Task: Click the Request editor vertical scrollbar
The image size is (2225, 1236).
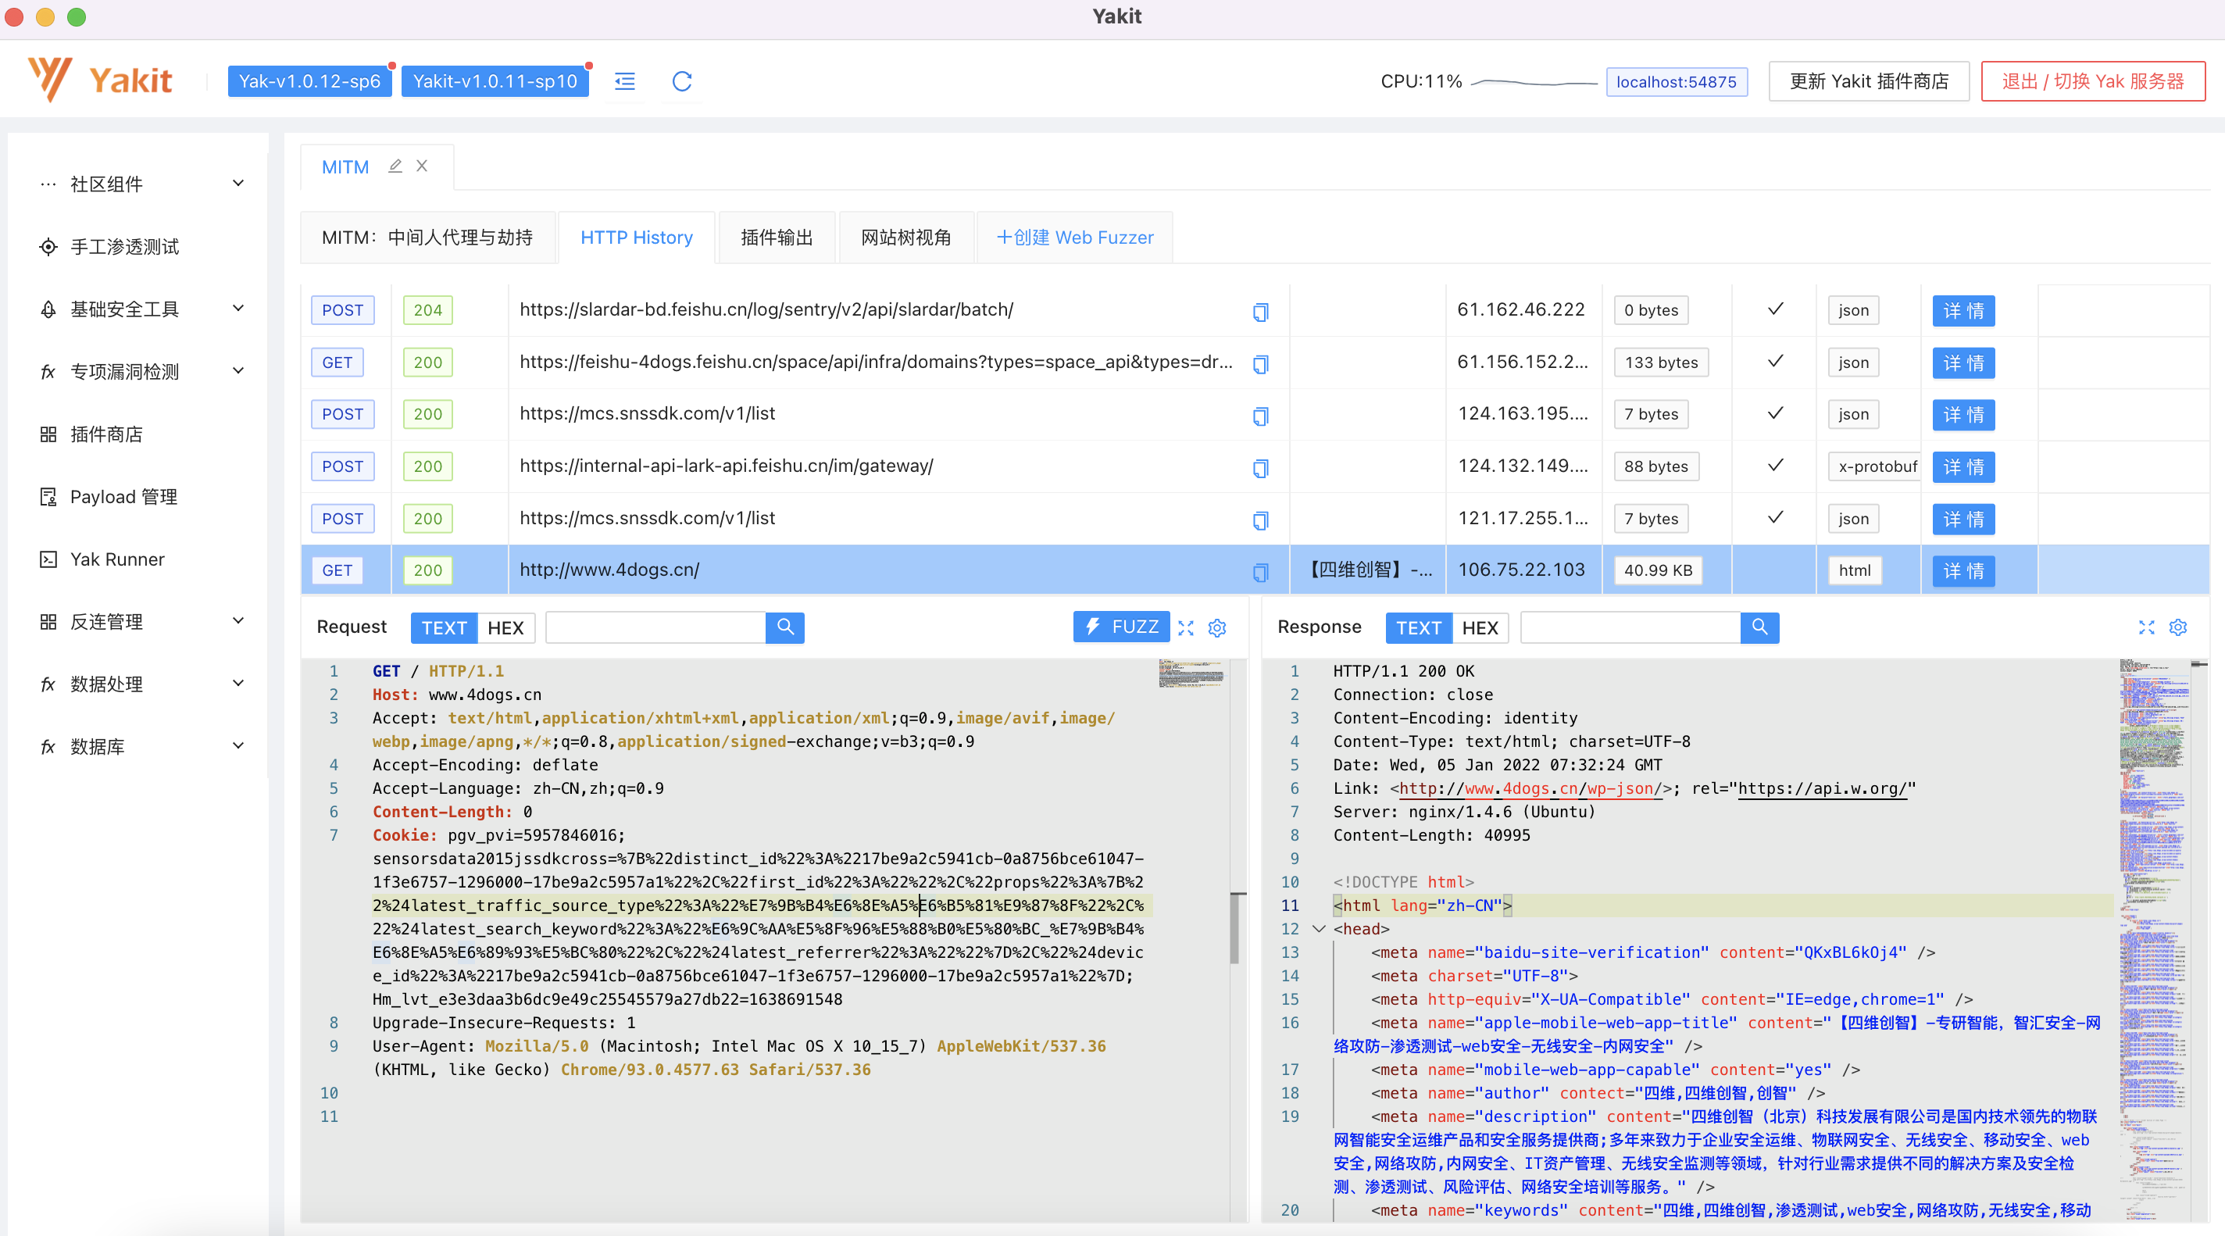Action: (x=1237, y=928)
